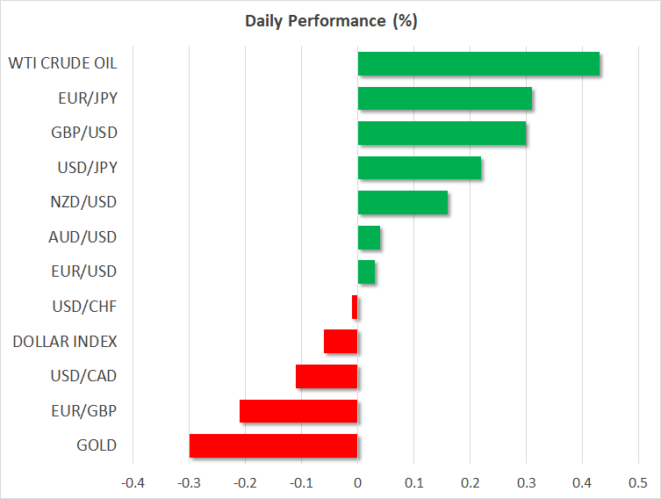Click the 0 tick on horizontal axis

(357, 482)
